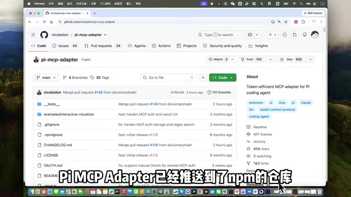This screenshot has width=351, height=197.
Task: Open OAUTH.md file
Action: pos(53,165)
